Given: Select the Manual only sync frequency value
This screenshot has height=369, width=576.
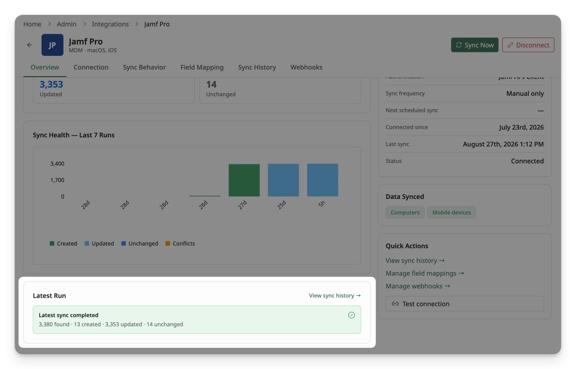Looking at the screenshot, I should 525,93.
